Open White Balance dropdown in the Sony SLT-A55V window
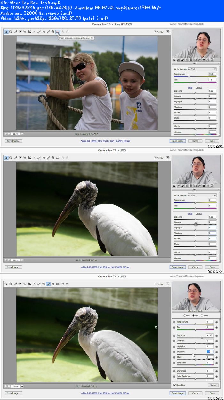The image size is (224, 400). [202, 69]
